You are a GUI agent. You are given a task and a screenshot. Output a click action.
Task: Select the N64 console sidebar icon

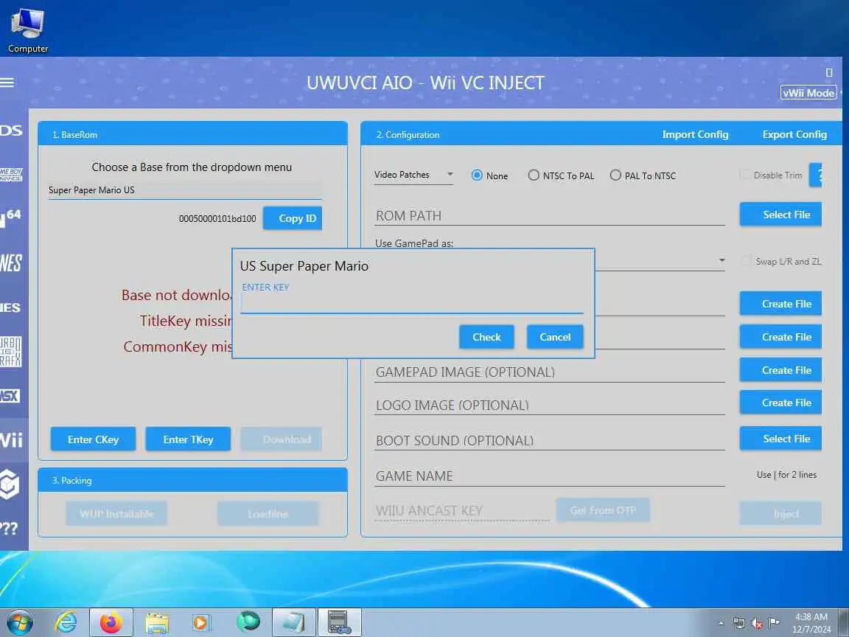[11, 217]
